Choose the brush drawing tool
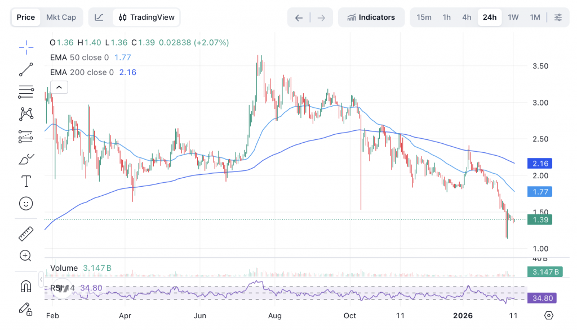 (26, 160)
